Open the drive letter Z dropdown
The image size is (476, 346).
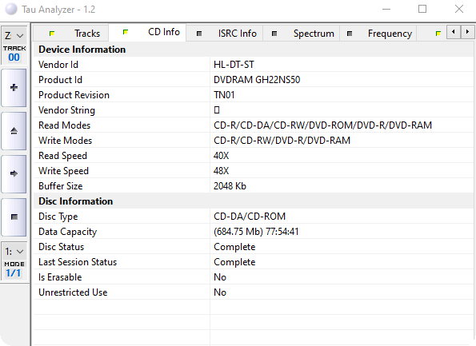(14, 36)
